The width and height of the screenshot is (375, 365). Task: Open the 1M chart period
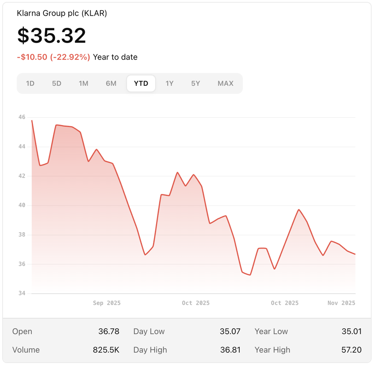[x=83, y=83]
